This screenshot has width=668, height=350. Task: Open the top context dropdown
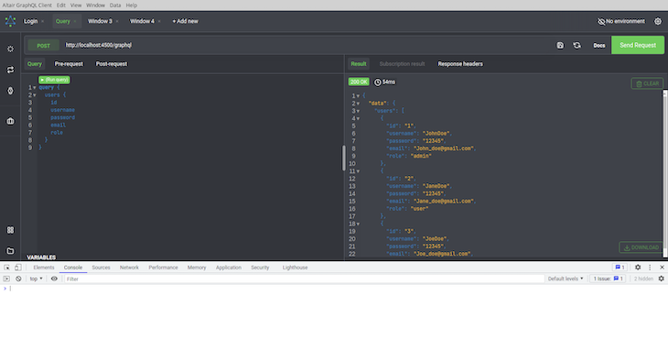pos(36,279)
